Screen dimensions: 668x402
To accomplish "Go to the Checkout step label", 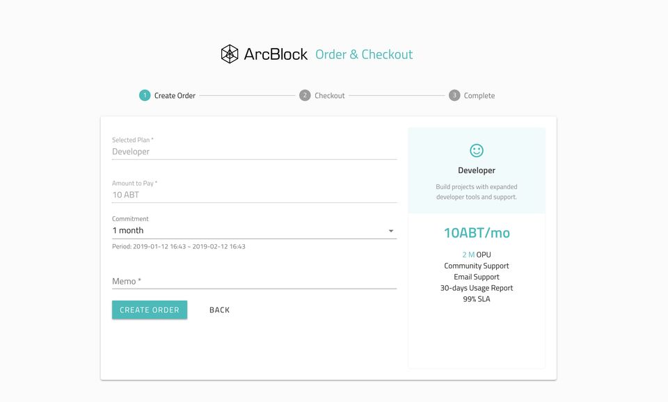I will tap(329, 96).
